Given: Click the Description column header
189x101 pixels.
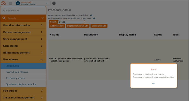Looking at the screenshot, I should click(91, 35).
